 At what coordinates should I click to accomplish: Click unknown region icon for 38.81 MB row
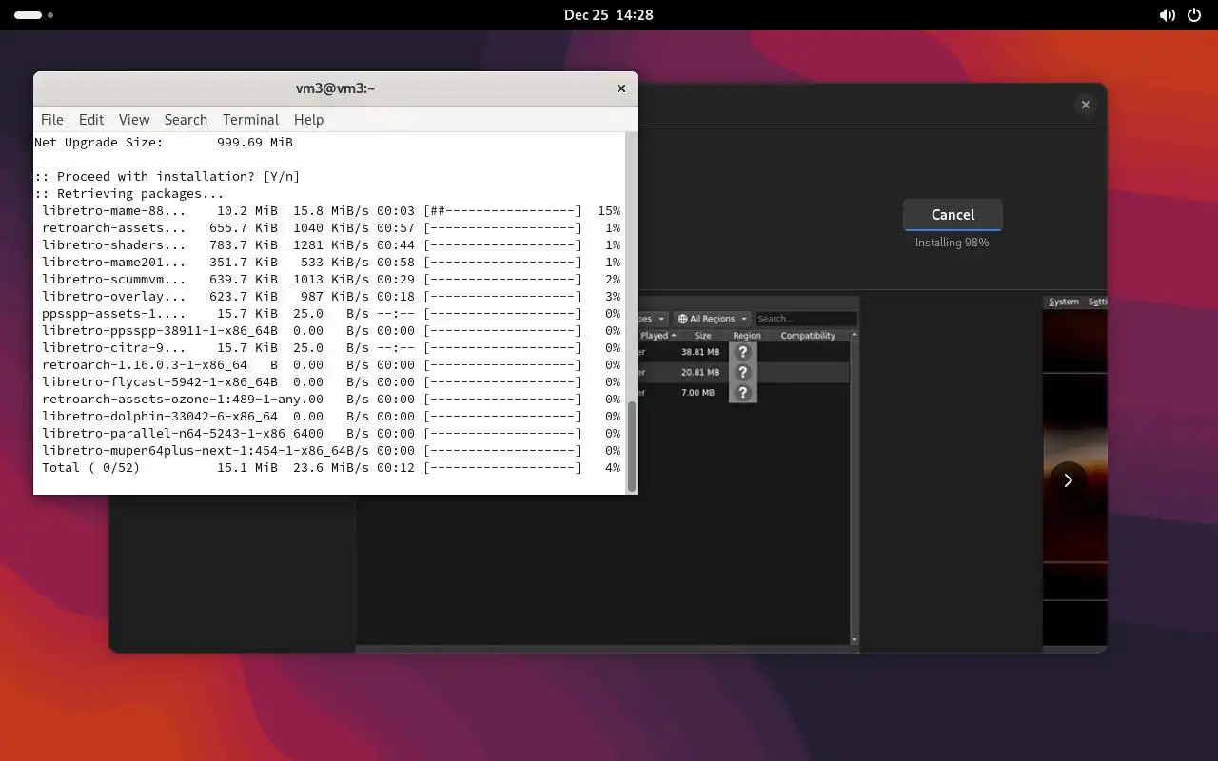pyautogui.click(x=744, y=352)
